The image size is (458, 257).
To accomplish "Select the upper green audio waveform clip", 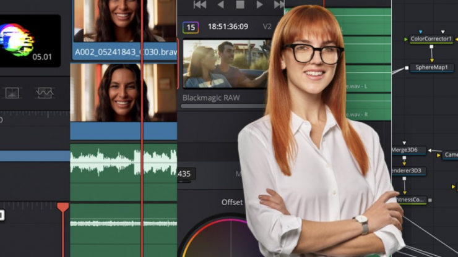I will [123, 162].
